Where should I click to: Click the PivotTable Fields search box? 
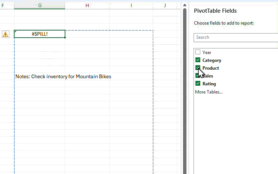[x=236, y=38]
